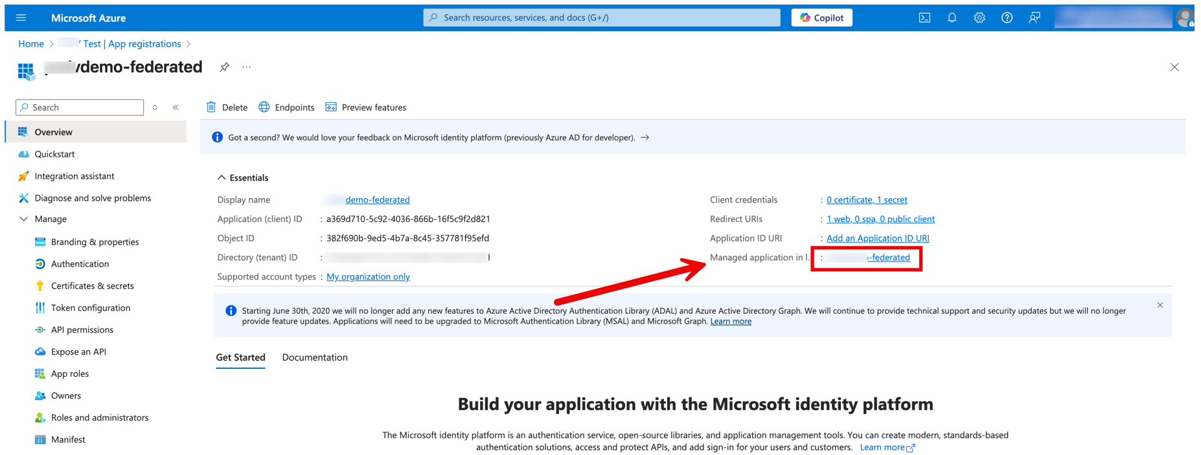Screen dimensions: 1201x455
Task: Collapse the sidebar with double chevron
Action: pos(176,107)
